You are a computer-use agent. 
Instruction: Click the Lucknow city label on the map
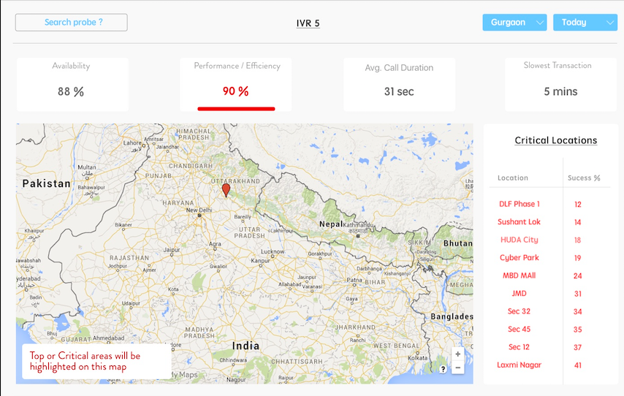273,251
